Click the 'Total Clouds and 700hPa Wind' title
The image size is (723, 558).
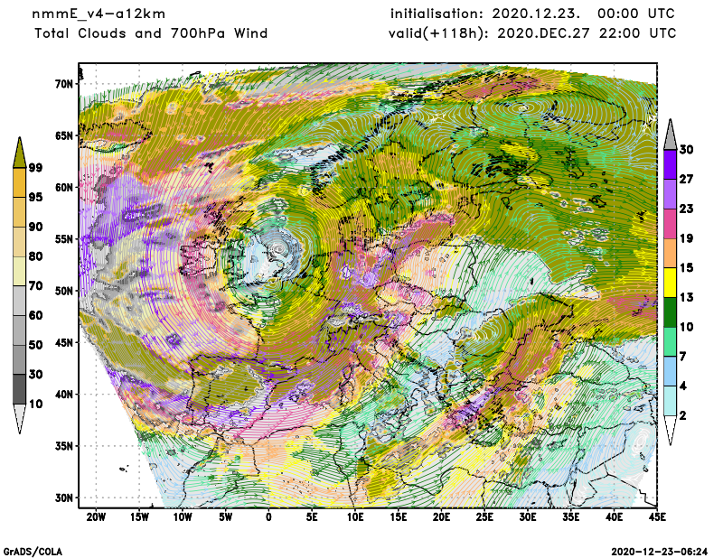(151, 33)
